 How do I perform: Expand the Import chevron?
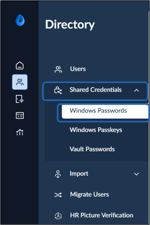click(137, 174)
